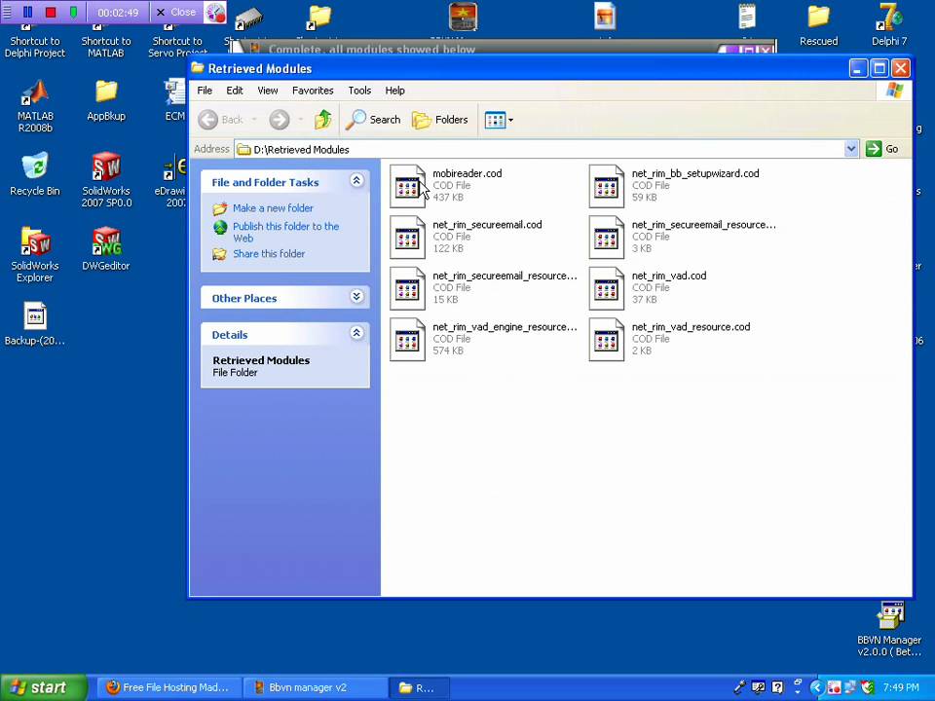
Task: Click the net_rim_vad.cod file name
Action: click(x=669, y=276)
